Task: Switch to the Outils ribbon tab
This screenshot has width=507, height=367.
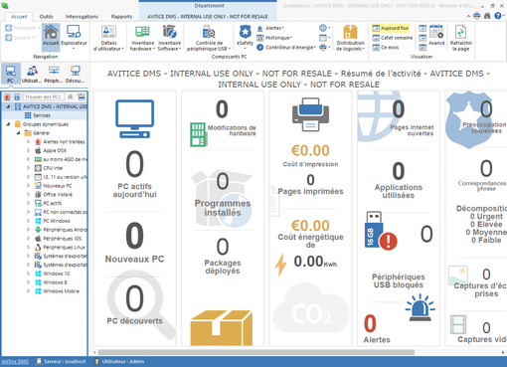Action: (x=46, y=17)
